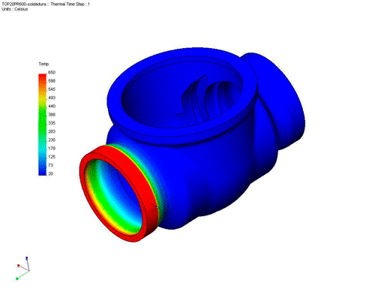This screenshot has height=295, width=384.
Task: Click the 230 legend value
Action: (52, 140)
